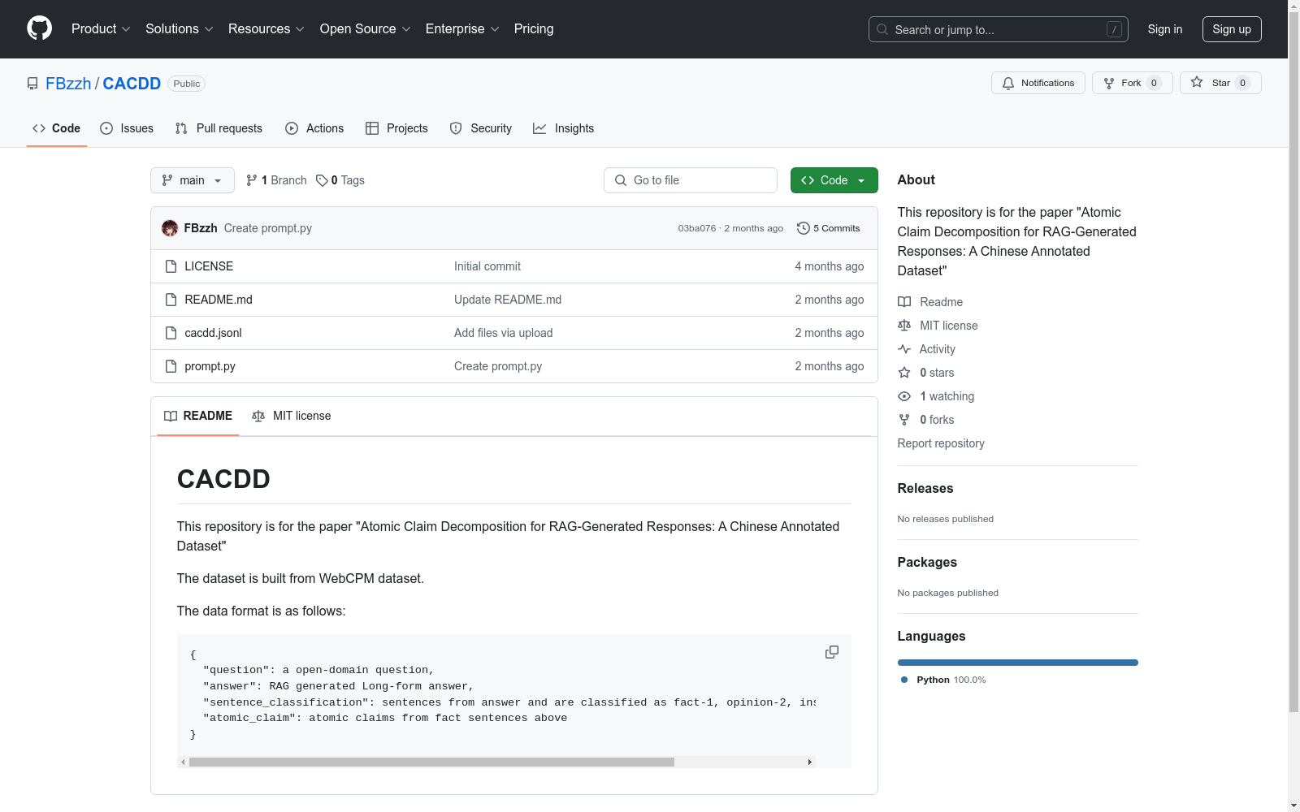Image resolution: width=1300 pixels, height=812 pixels.
Task: Click the magnifier icon in Go to file
Action: pyautogui.click(x=621, y=180)
